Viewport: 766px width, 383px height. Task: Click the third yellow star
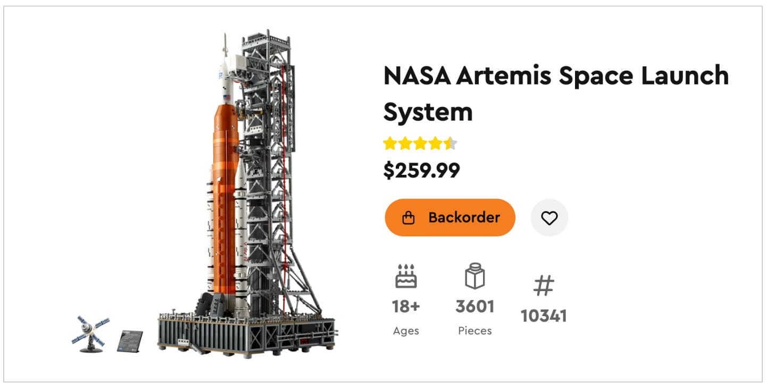pos(420,143)
